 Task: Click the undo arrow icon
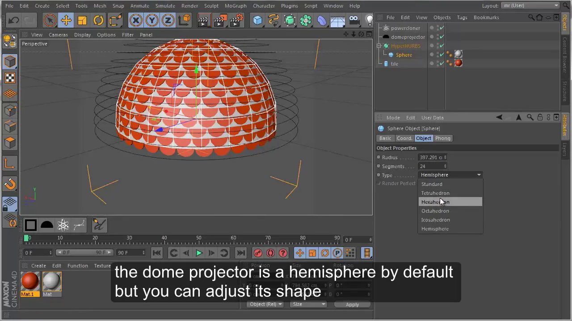(13, 20)
